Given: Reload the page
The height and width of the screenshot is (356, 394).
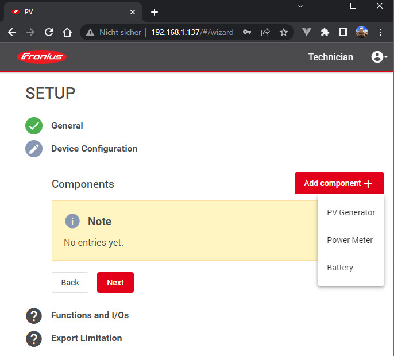Looking at the screenshot, I should [x=49, y=33].
